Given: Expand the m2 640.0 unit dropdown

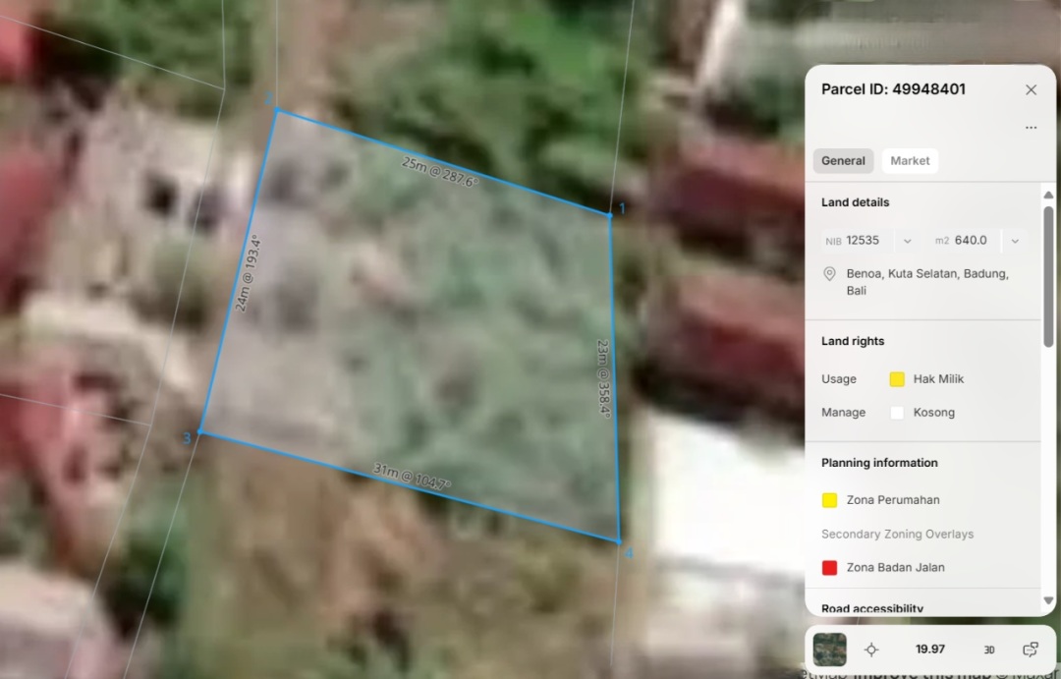Looking at the screenshot, I should click(x=1015, y=241).
